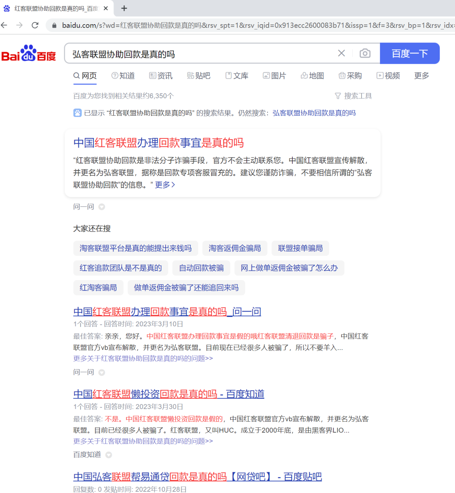The height and width of the screenshot is (493, 455).
Task: Switch to 视频 tab
Action: [x=388, y=76]
